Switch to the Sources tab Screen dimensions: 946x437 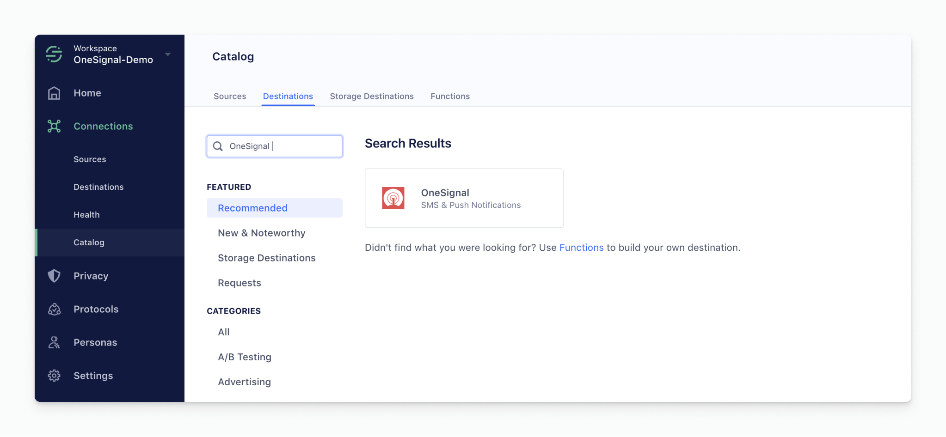(x=230, y=96)
